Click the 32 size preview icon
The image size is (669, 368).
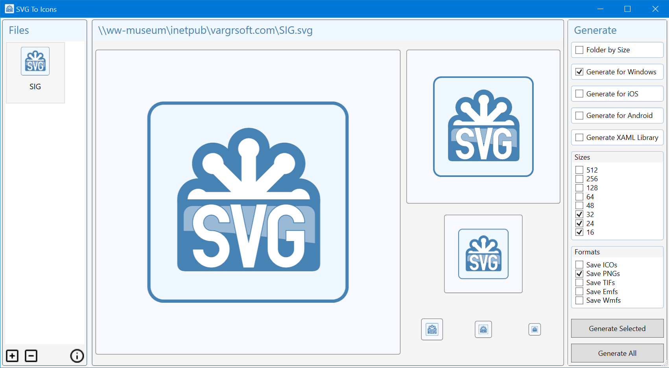(483, 329)
